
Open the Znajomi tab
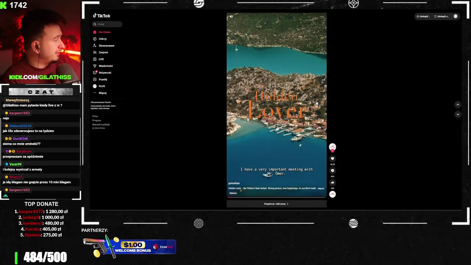pos(103,52)
